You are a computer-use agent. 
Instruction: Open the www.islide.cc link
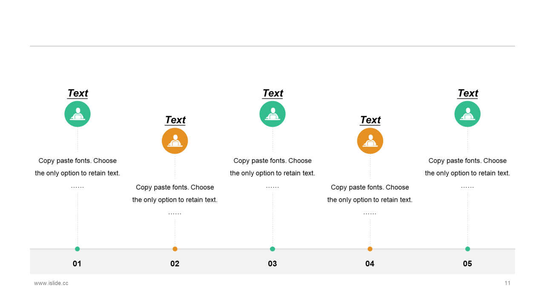tap(51, 283)
